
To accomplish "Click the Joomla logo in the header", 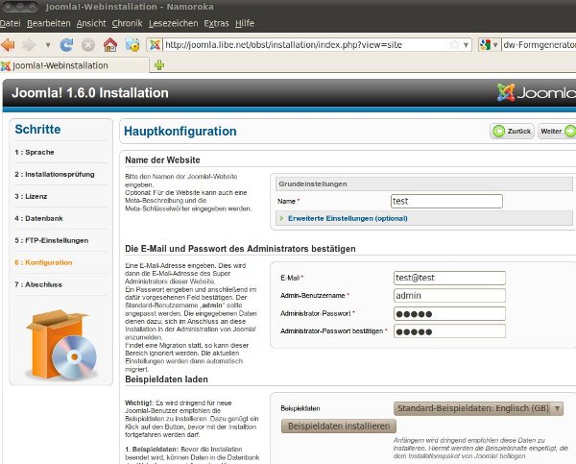I will point(537,92).
